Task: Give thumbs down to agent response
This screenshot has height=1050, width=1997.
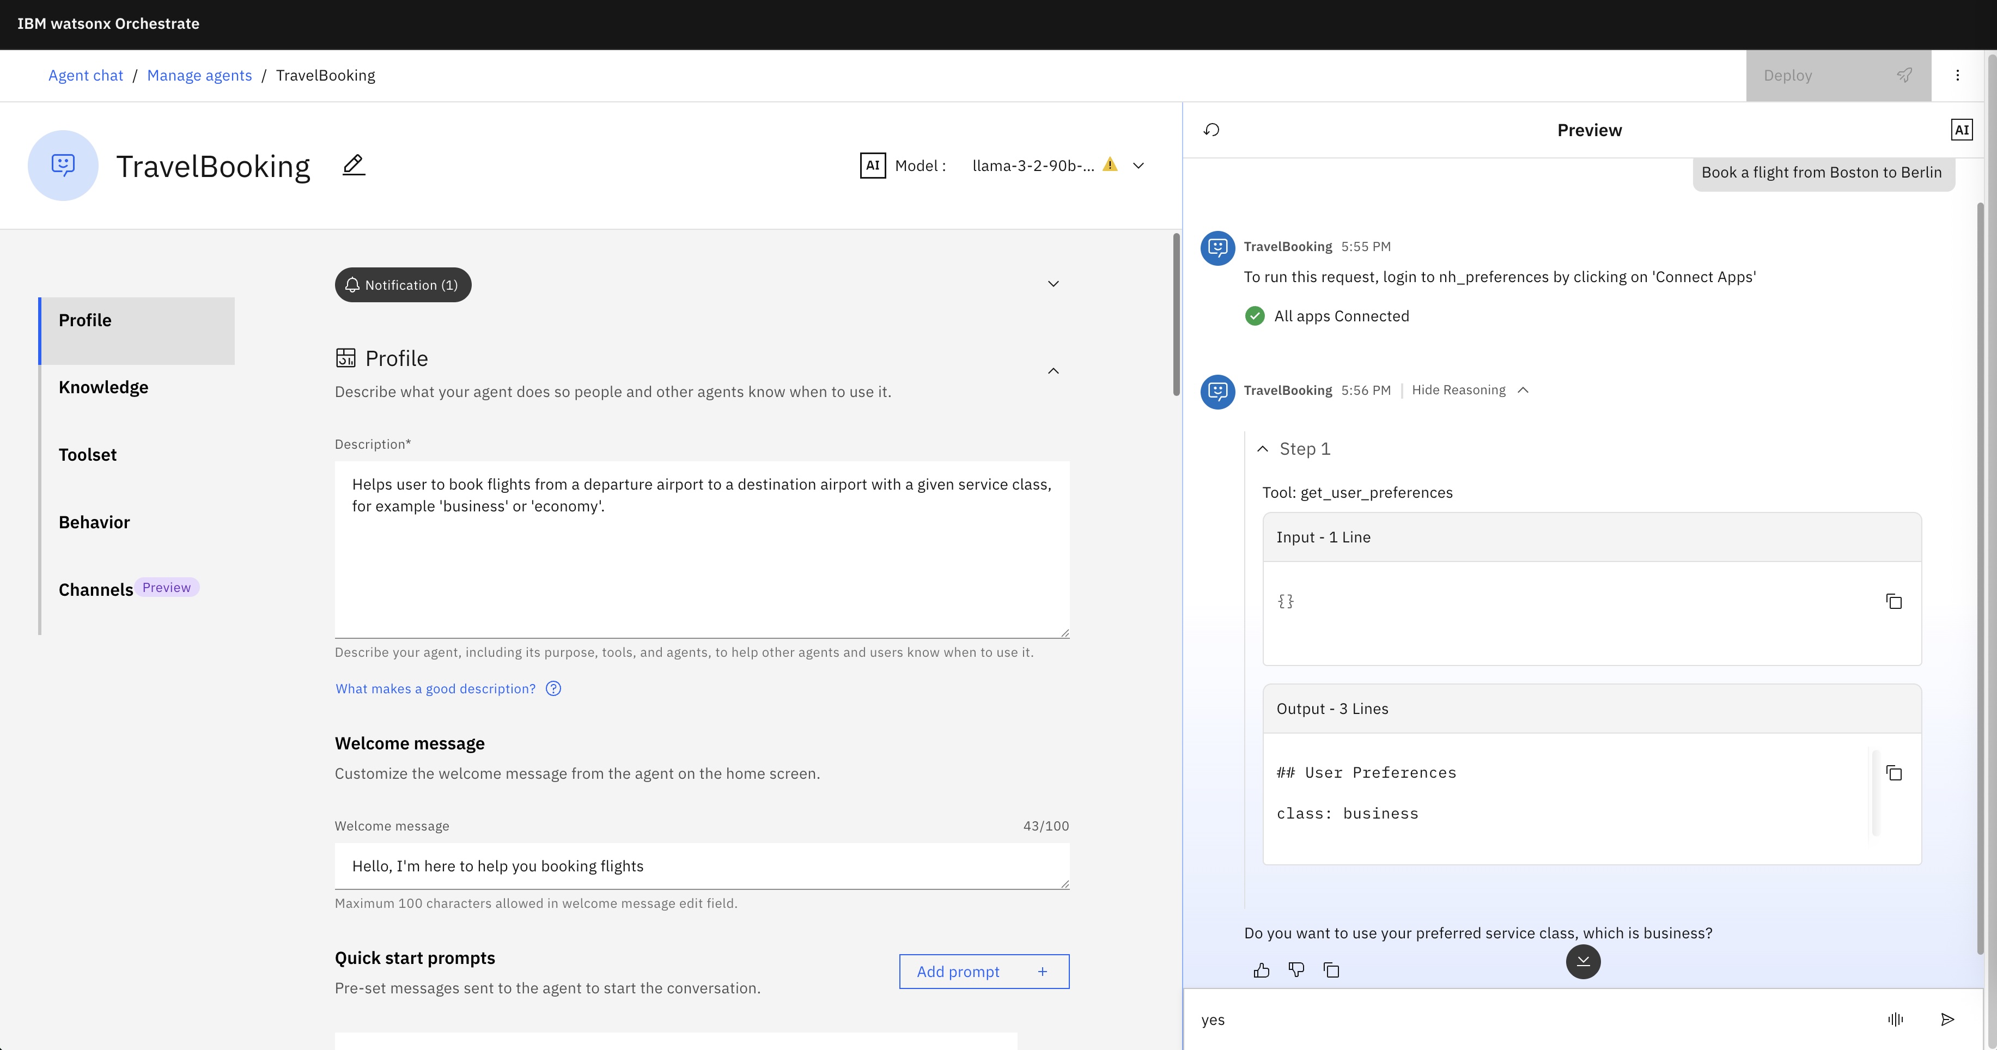Action: click(1296, 970)
